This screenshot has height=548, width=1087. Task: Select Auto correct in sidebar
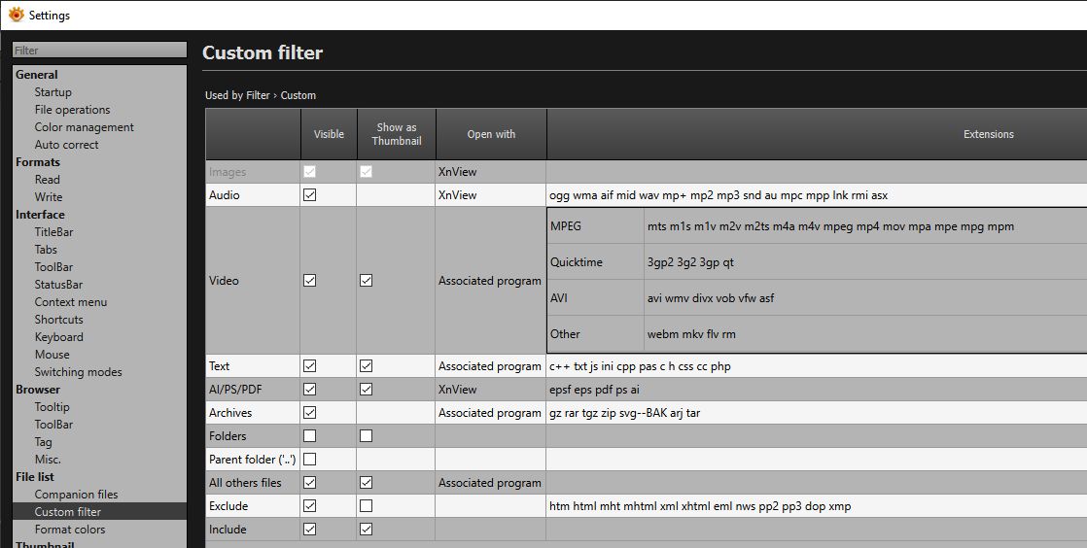click(66, 145)
